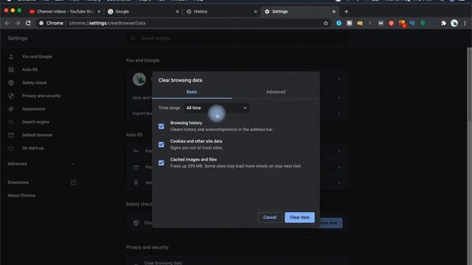This screenshot has width=472, height=265.
Task: Close the Google tab
Action: point(177,12)
